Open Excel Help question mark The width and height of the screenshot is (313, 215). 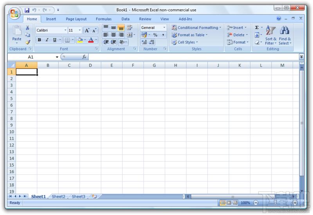click(x=279, y=18)
